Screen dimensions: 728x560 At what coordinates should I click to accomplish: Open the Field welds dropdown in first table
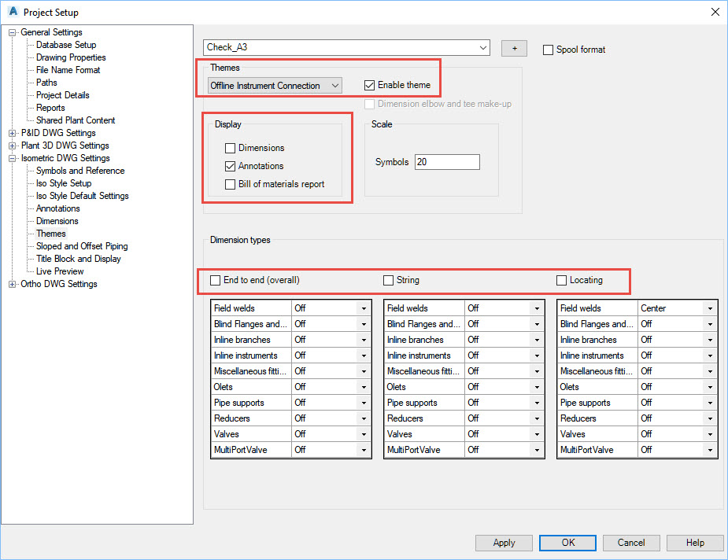(x=363, y=308)
